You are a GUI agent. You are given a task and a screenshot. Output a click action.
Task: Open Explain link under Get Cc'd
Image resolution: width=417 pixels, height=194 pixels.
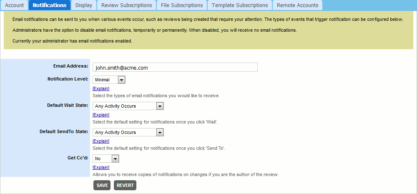pos(101,167)
